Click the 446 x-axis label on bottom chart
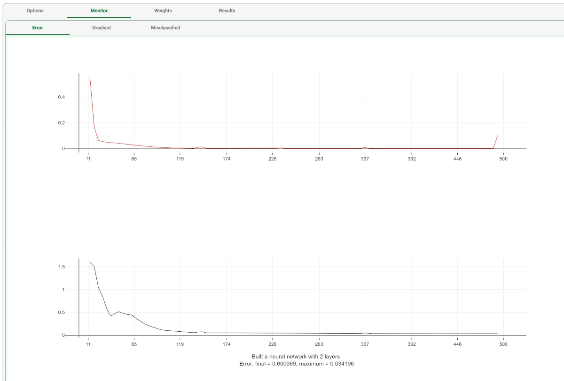The width and height of the screenshot is (564, 381). pyautogui.click(x=458, y=344)
